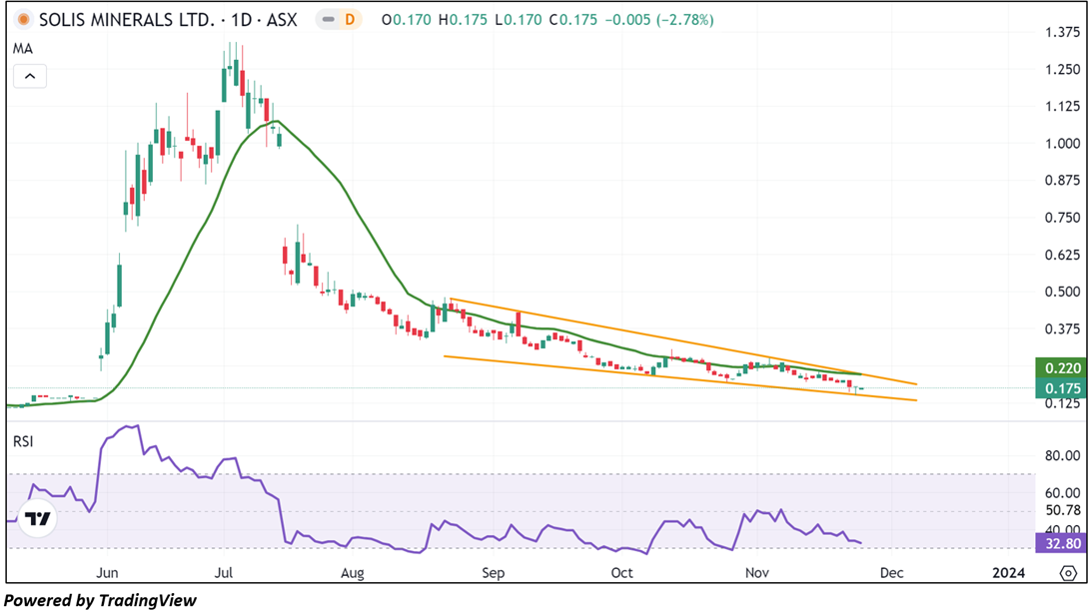Click the 60.00 RSI scale label

coord(1063,493)
